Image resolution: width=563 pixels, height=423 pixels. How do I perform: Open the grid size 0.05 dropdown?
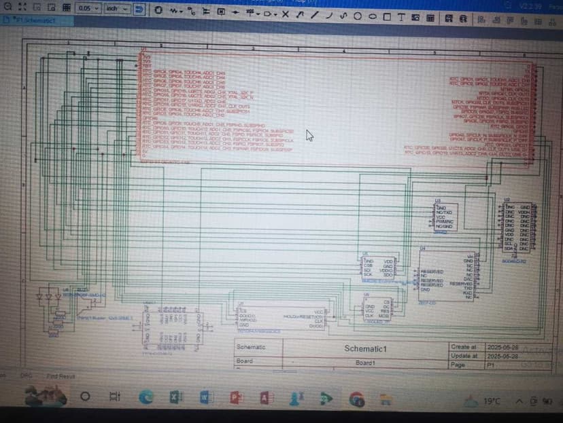click(x=88, y=8)
